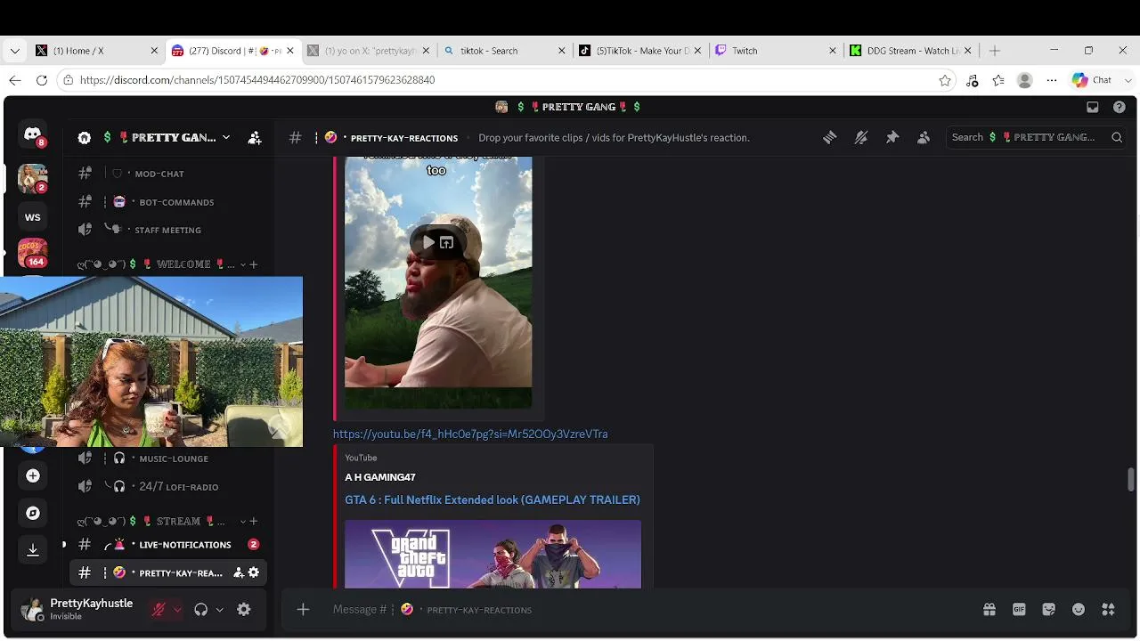
Task: Open Discord apps launcher
Action: point(1108,609)
